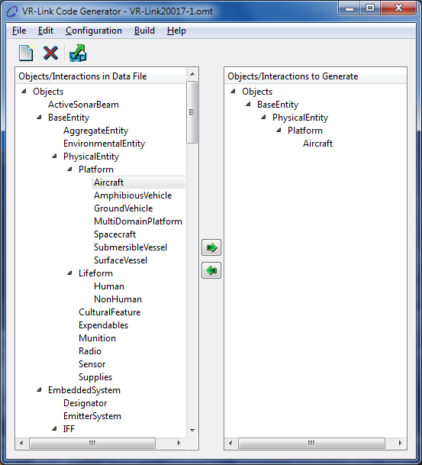Image resolution: width=422 pixels, height=465 pixels.
Task: Click left panel vertical scrollbar thumb
Action: click(x=192, y=112)
